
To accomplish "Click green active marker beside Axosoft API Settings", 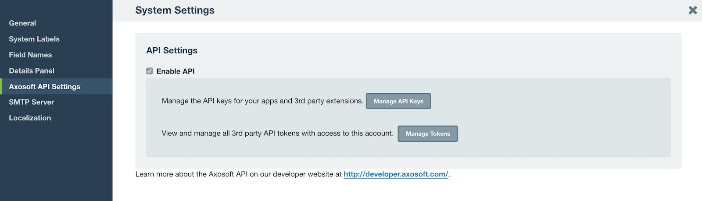I will click(x=1, y=87).
